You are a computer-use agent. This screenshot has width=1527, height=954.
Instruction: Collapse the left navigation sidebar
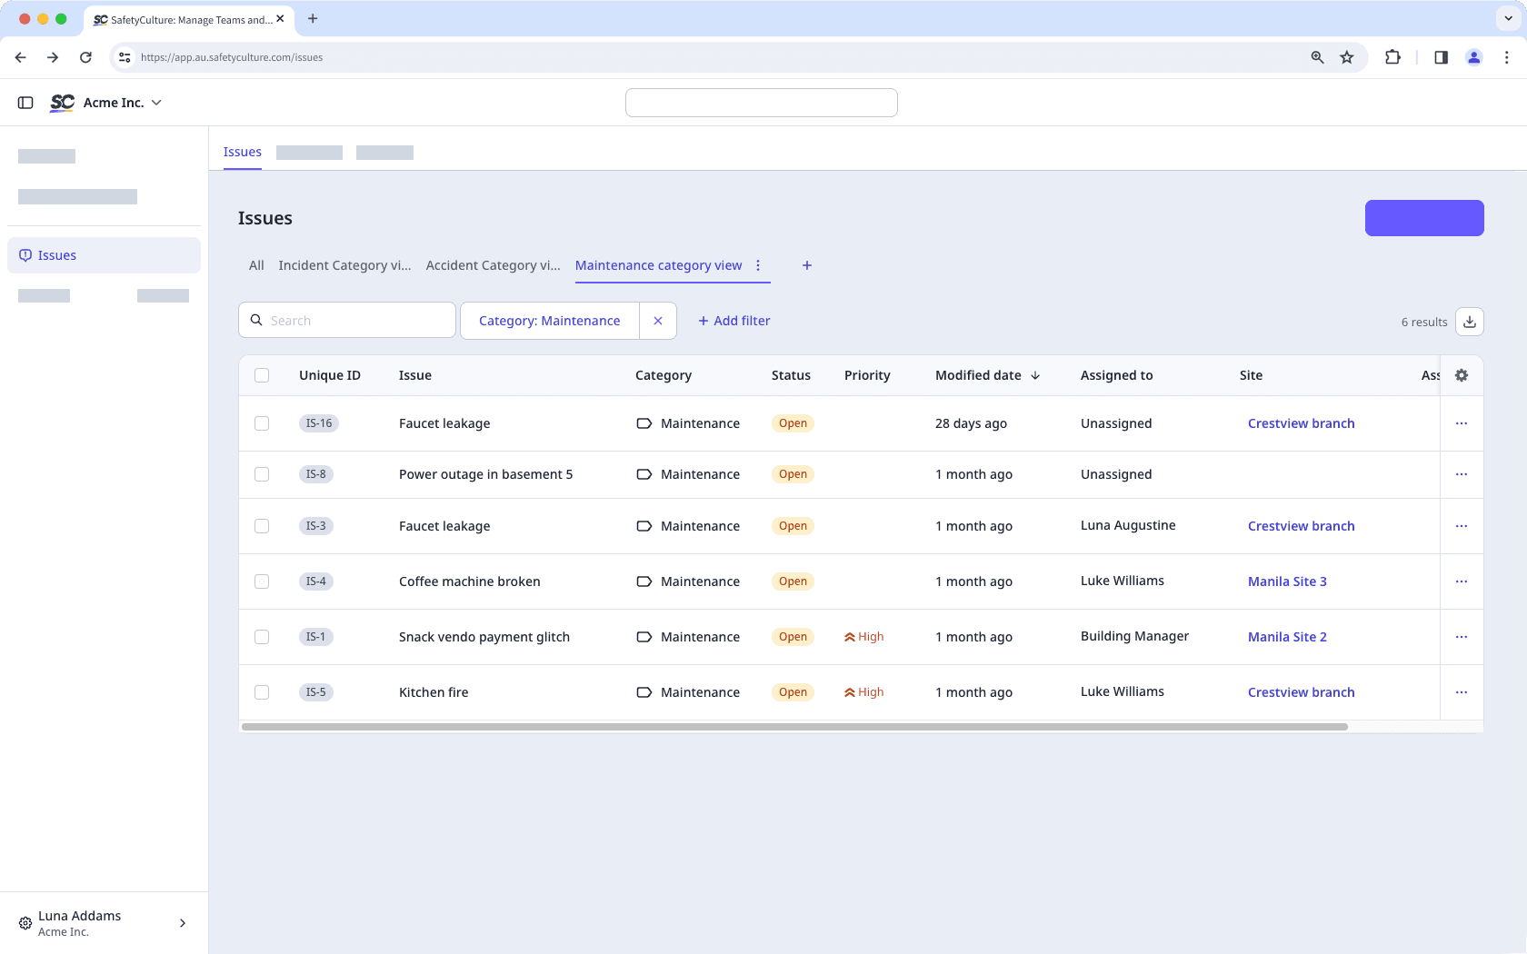[25, 103]
